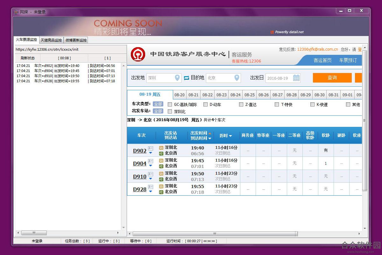This screenshot has height=255, width=382.
Task: Expand the blue arrow under D910
Action: click(x=151, y=178)
